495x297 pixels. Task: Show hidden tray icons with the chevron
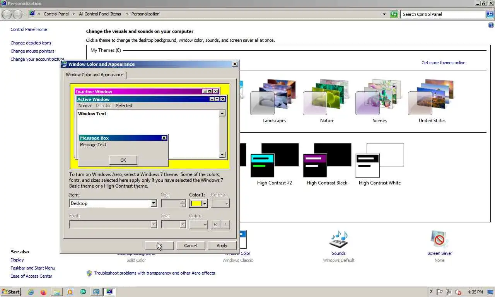coord(431,292)
